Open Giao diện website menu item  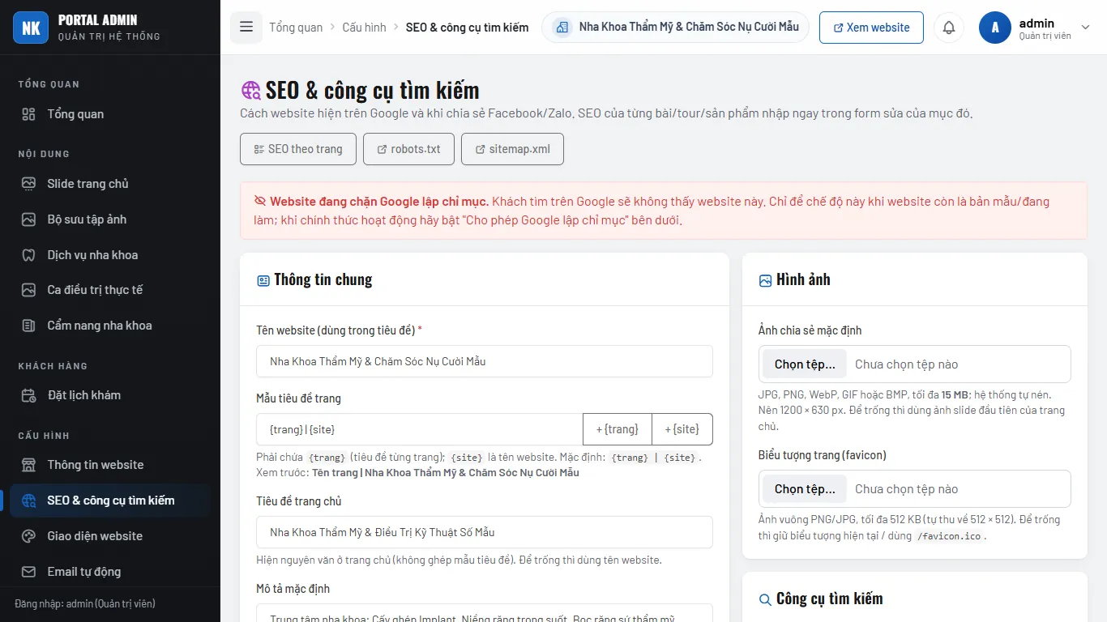pos(110,536)
